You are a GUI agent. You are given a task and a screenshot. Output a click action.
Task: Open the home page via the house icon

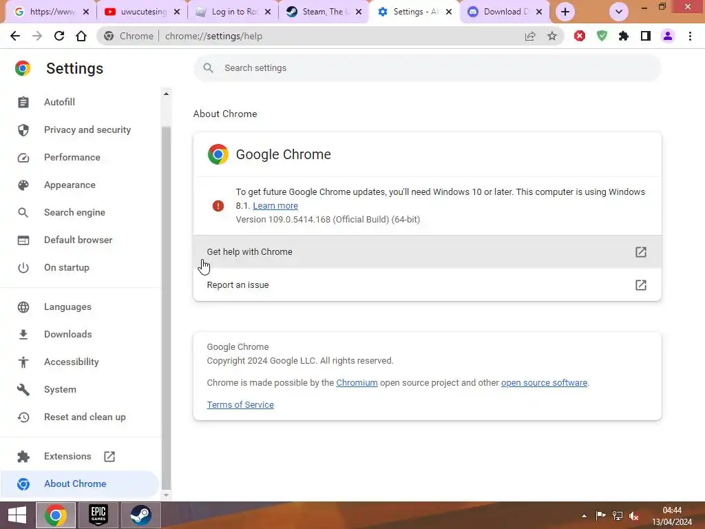coord(81,36)
